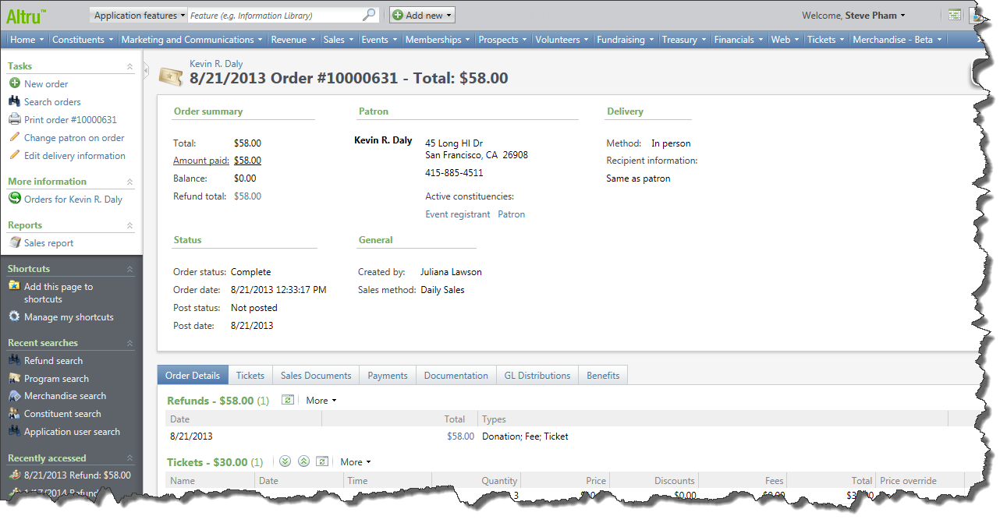Expand all rows in Tickets section
Image resolution: width=1007 pixels, height=523 pixels.
(285, 461)
